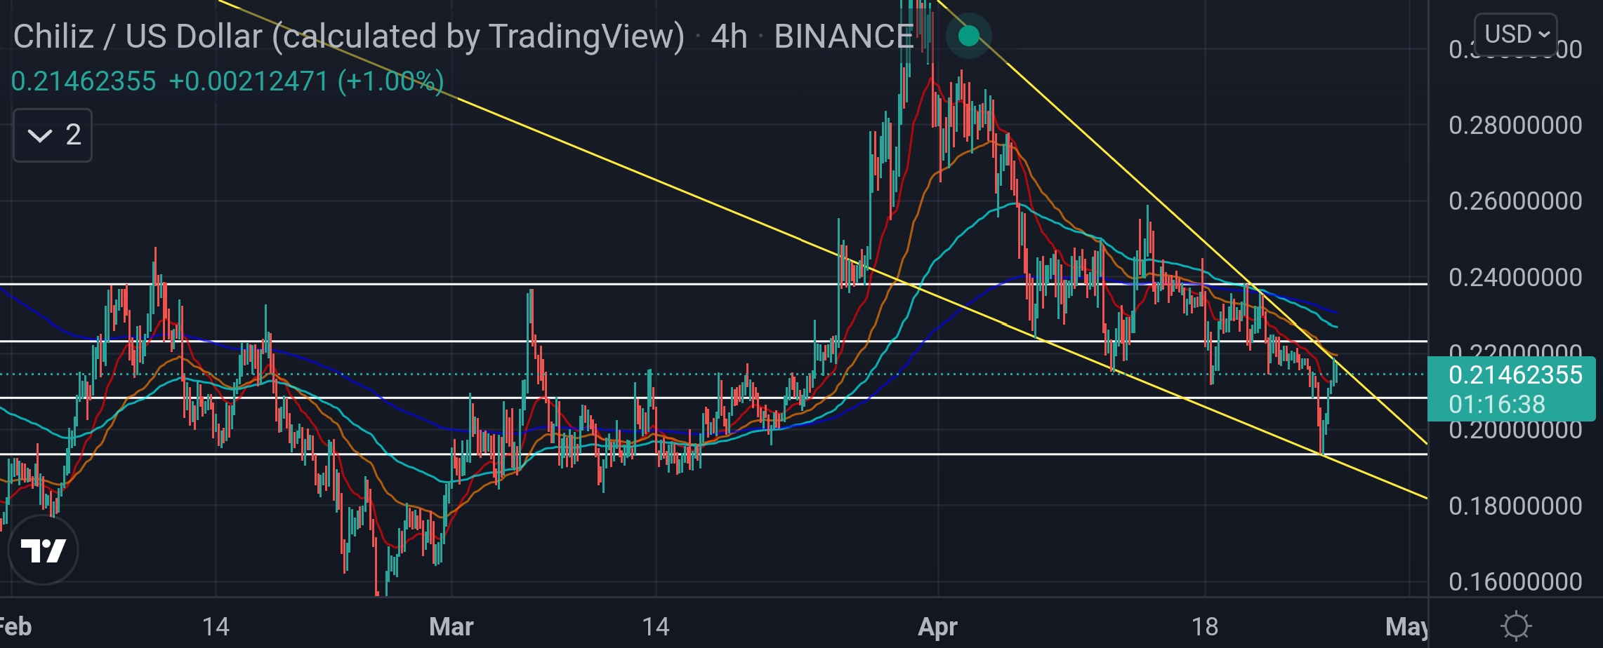Click the +0.00212471 (+1.00%) change value
Screen dimensions: 1603x648
pos(307,82)
